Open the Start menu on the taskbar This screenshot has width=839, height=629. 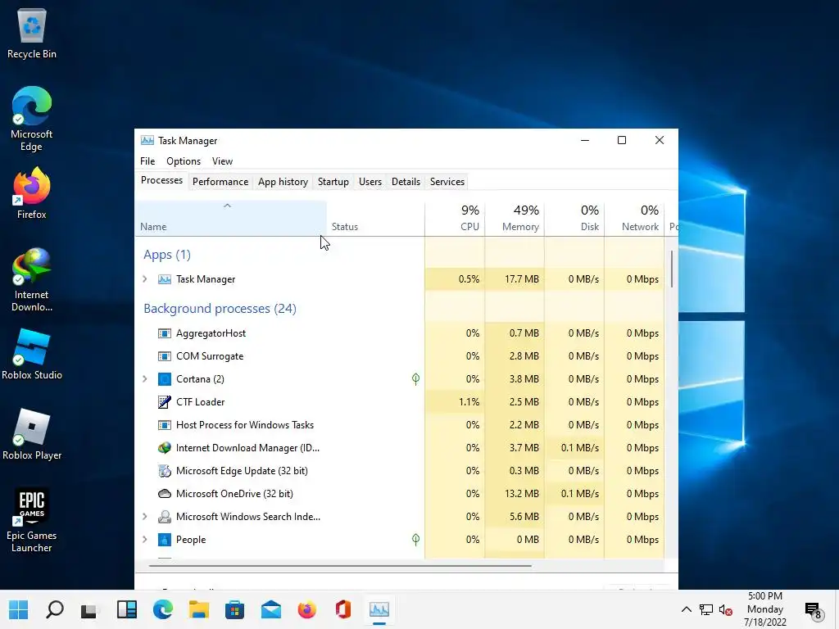18,609
